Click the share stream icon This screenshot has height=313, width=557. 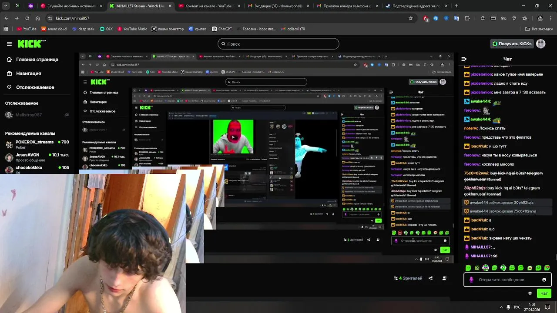[430, 278]
